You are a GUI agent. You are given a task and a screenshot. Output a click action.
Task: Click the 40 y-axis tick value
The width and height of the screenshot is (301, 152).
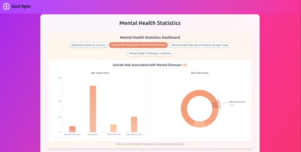click(x=59, y=101)
